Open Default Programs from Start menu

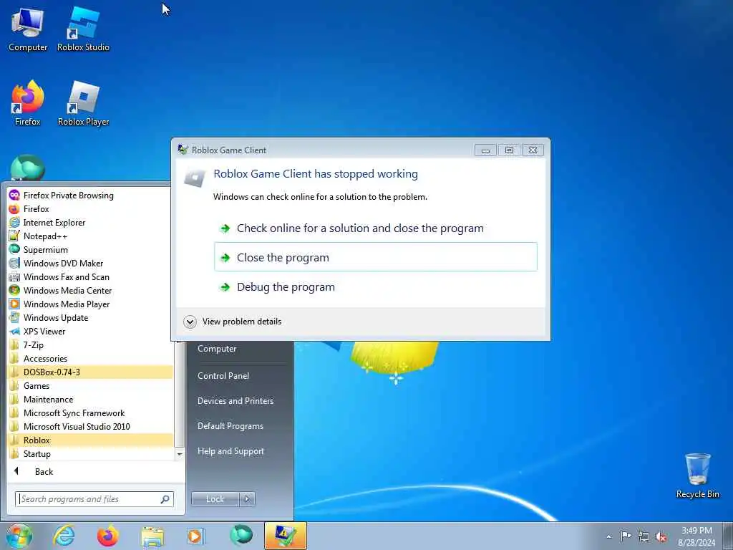(x=230, y=425)
